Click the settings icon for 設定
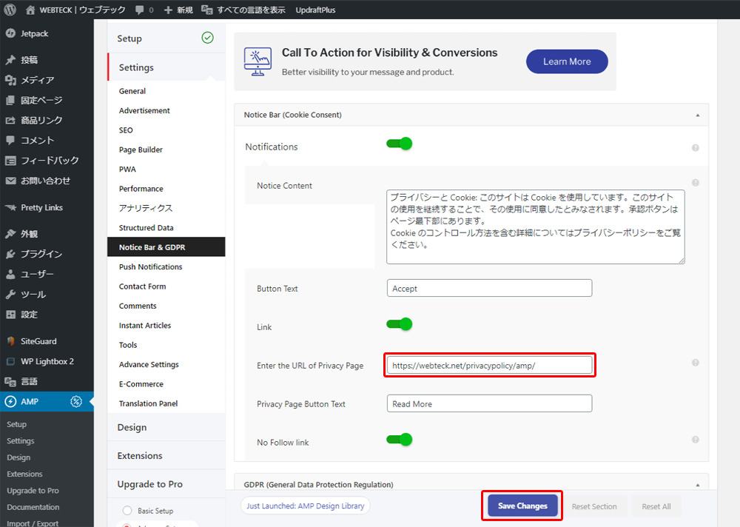Viewport: 740px width, 527px height. click(x=10, y=315)
